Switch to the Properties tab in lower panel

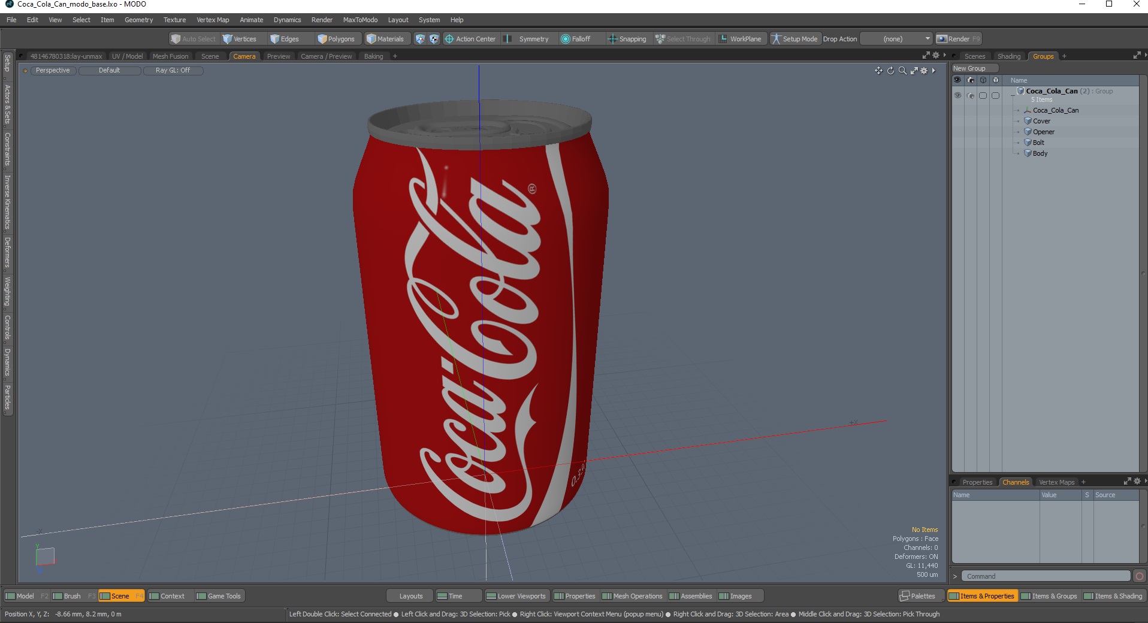(x=977, y=482)
